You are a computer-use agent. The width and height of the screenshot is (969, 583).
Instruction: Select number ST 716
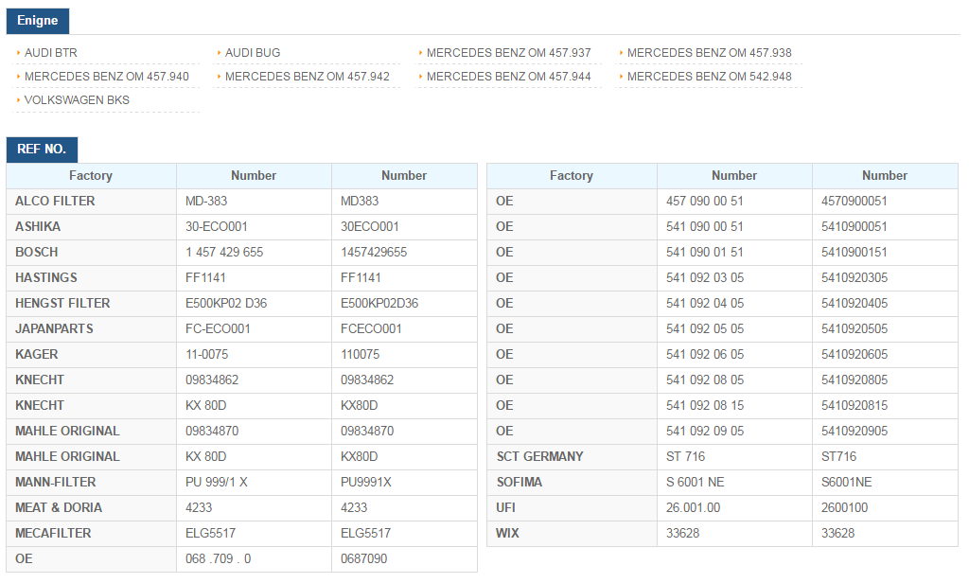(685, 457)
